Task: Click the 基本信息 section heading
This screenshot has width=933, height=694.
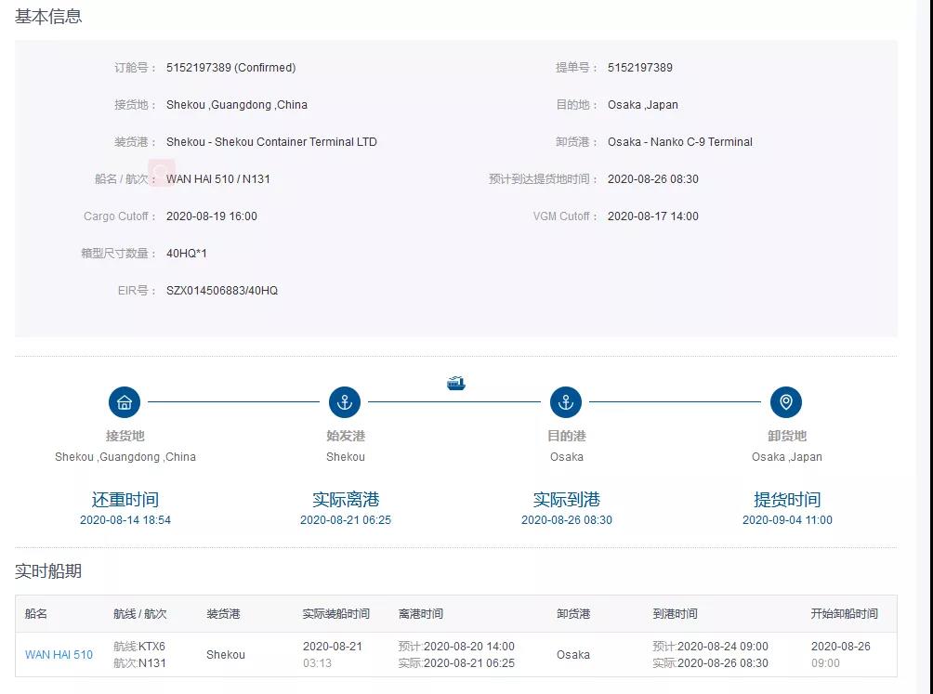Action: [48, 17]
